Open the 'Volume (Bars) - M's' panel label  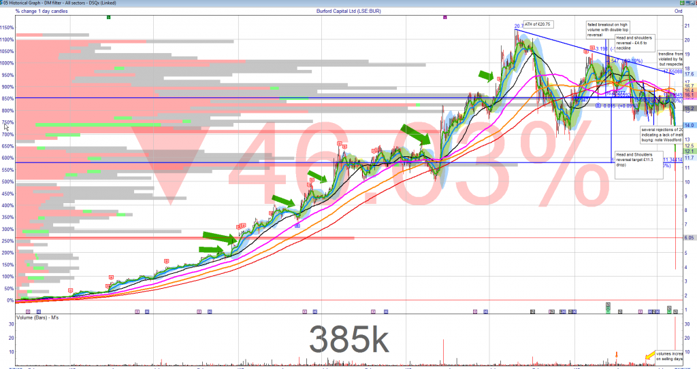pos(41,317)
